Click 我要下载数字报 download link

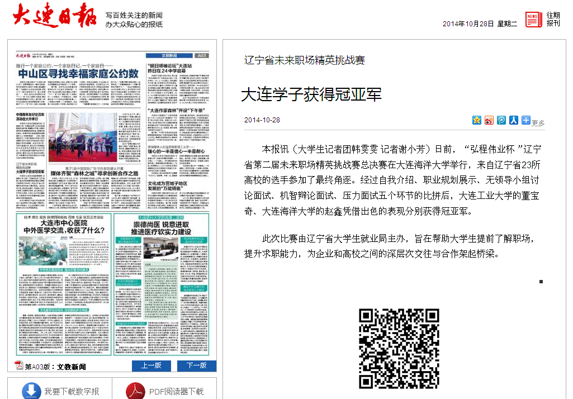coord(72,392)
